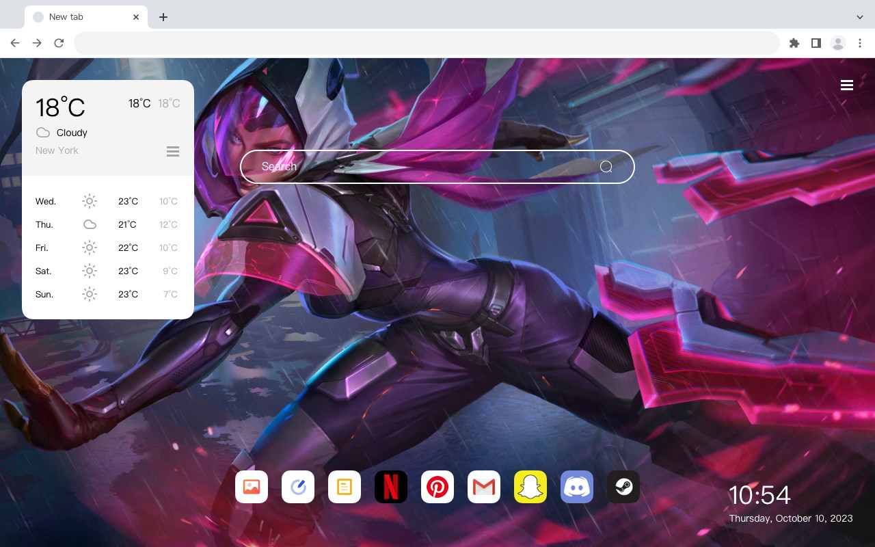Click the sunny icon for Wed.

[90, 201]
